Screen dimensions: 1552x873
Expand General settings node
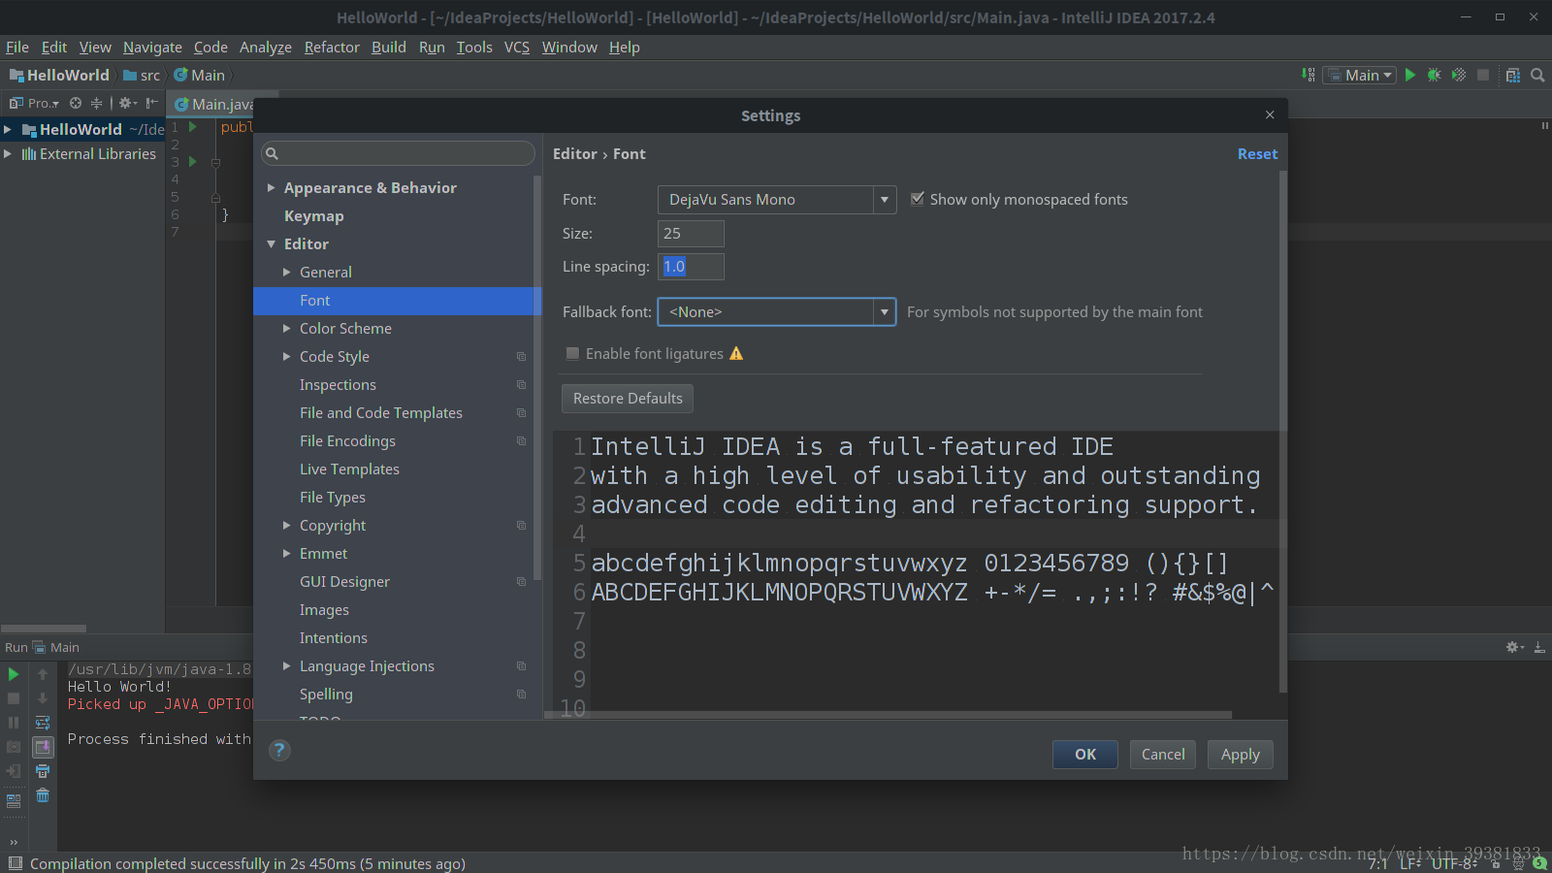coord(287,273)
